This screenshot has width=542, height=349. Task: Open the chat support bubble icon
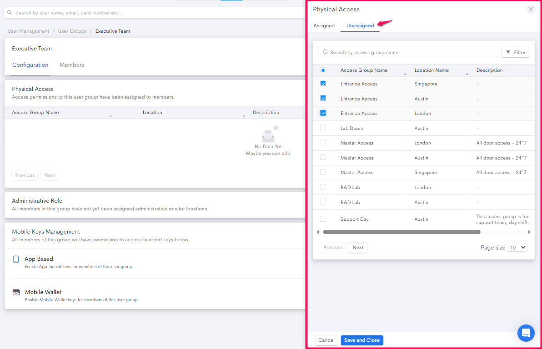click(x=526, y=333)
